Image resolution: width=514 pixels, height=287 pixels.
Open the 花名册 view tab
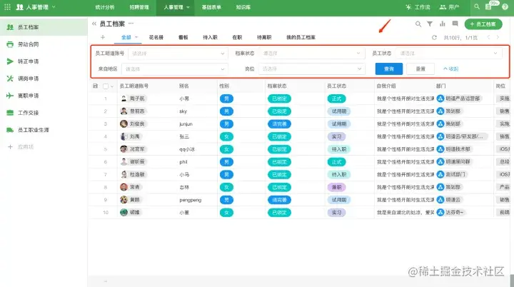156,37
